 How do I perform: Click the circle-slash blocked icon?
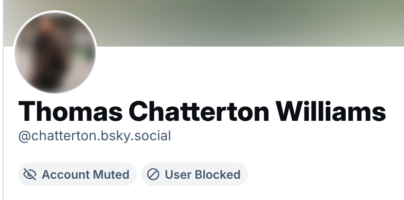pyautogui.click(x=153, y=174)
